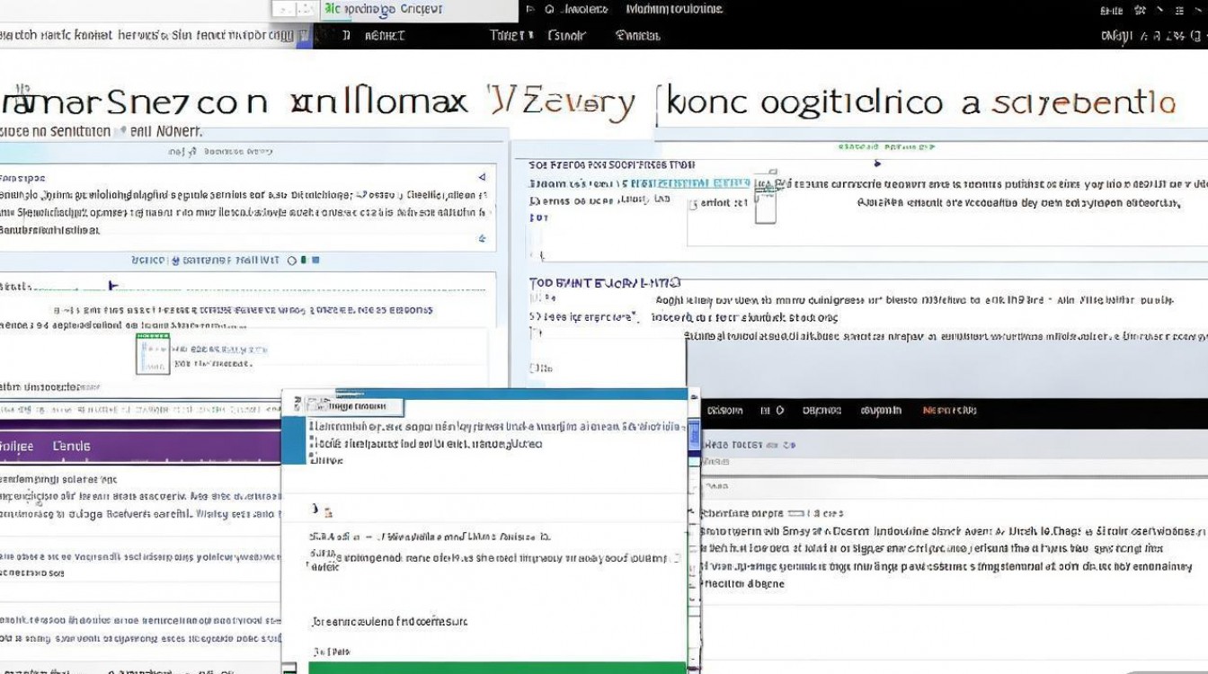Click the phone-shaped document icon in the right panel
The width and height of the screenshot is (1208, 674).
764,200
